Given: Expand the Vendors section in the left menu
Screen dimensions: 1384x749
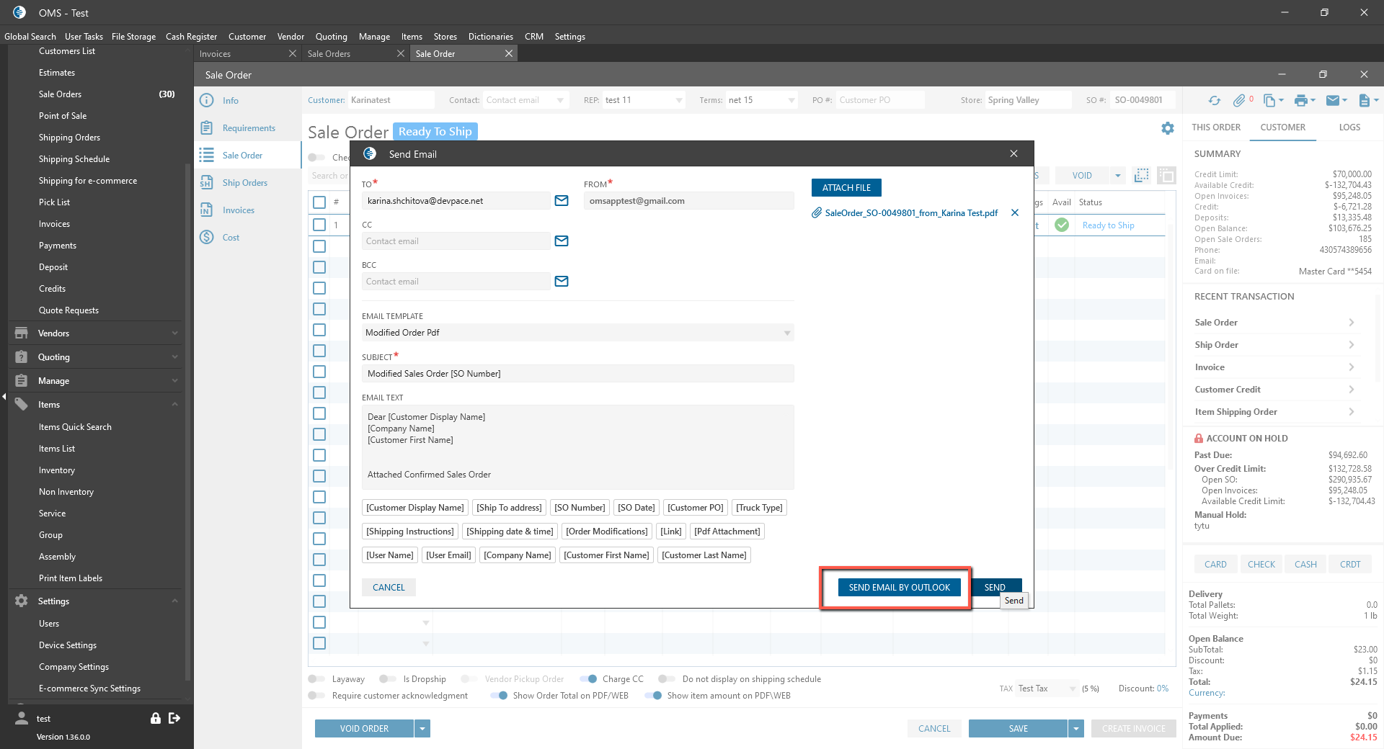Looking at the screenshot, I should pyautogui.click(x=174, y=333).
